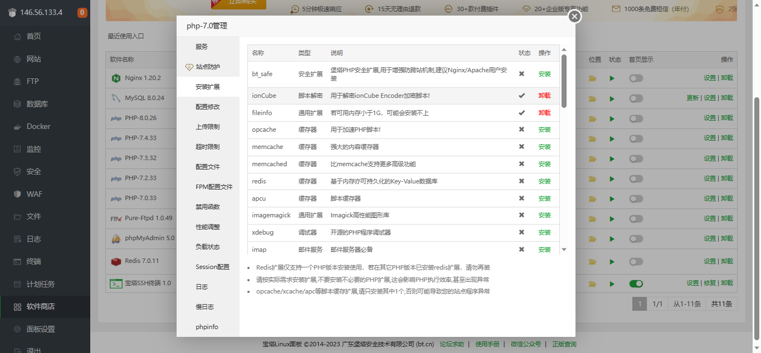
Task: Disable homepage display for 宝塔SSH终端
Action: (636, 284)
